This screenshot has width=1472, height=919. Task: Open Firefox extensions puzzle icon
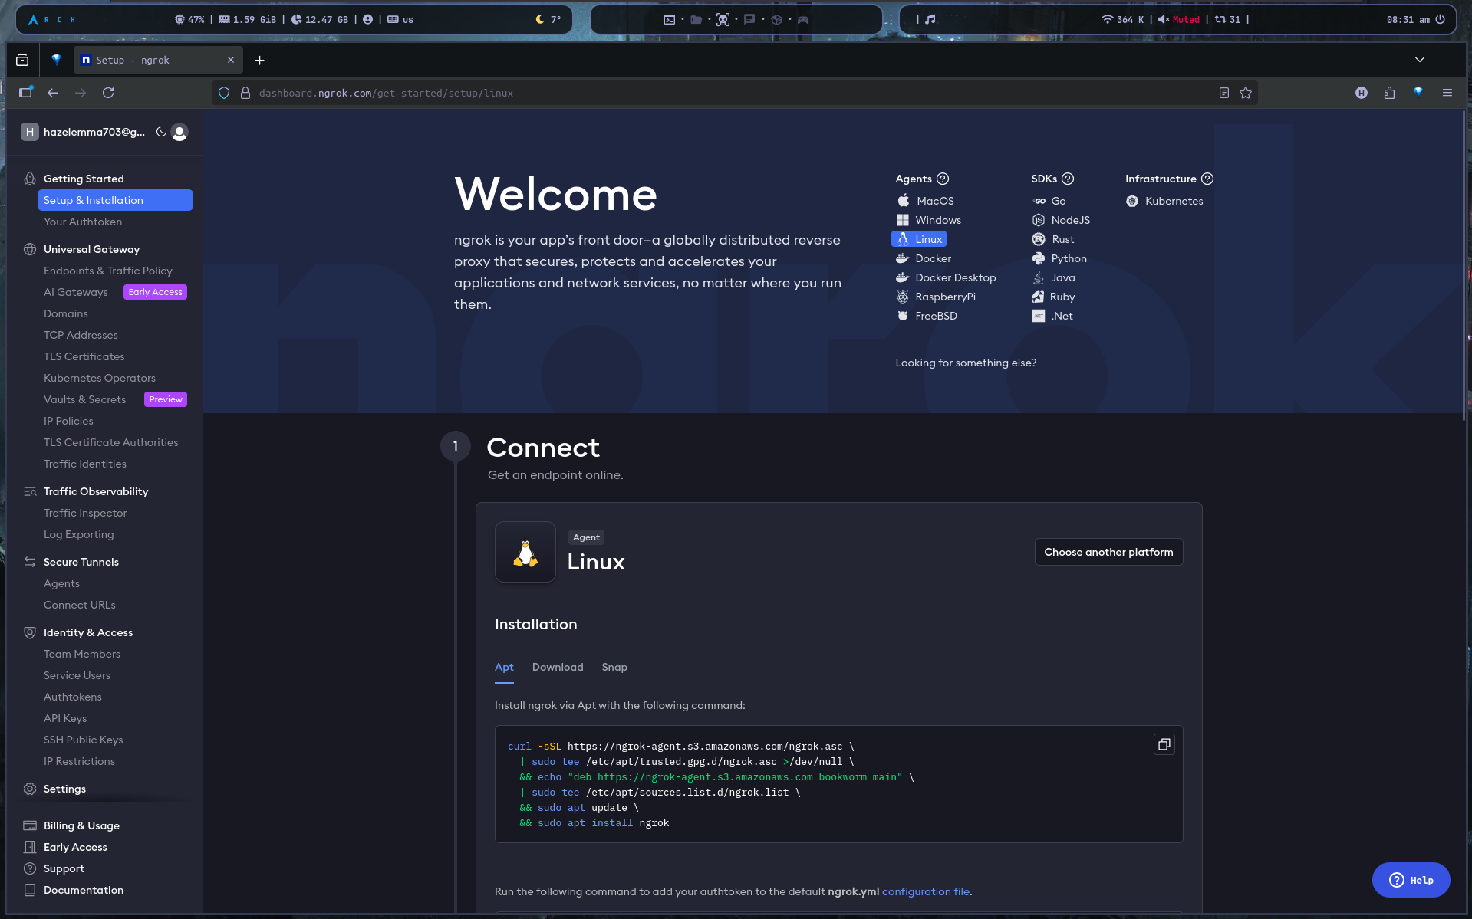[x=1389, y=93]
